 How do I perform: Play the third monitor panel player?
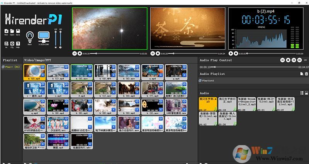(231, 54)
